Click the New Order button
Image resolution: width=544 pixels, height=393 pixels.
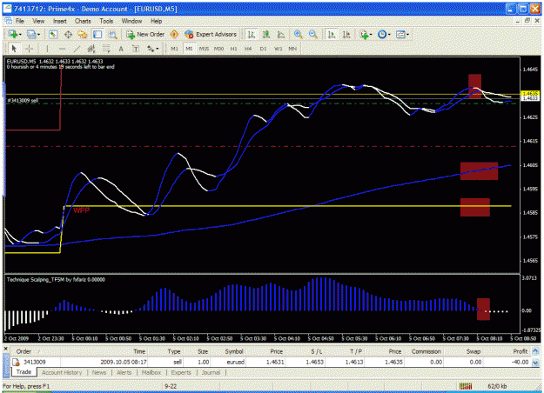click(145, 34)
